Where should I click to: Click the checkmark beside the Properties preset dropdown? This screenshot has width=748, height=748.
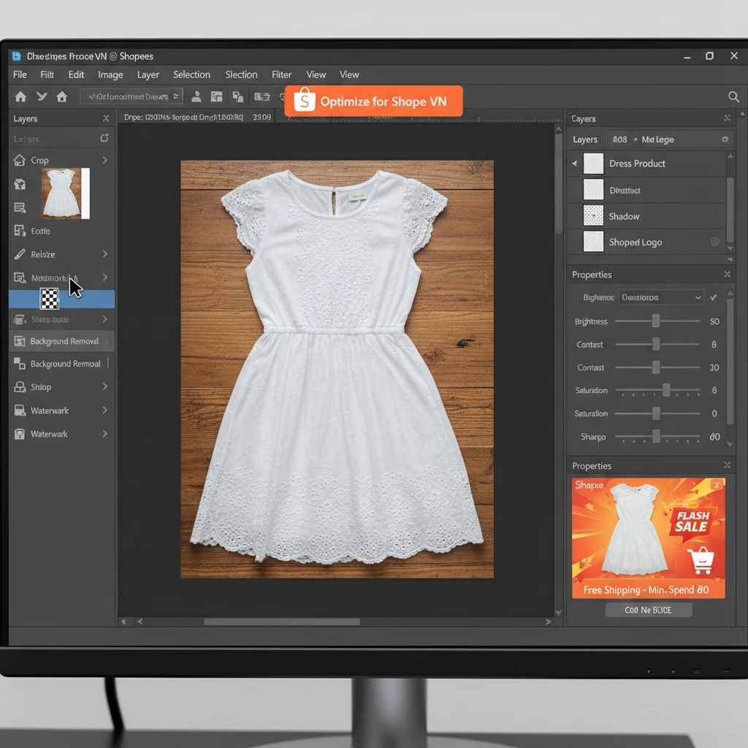coord(714,297)
